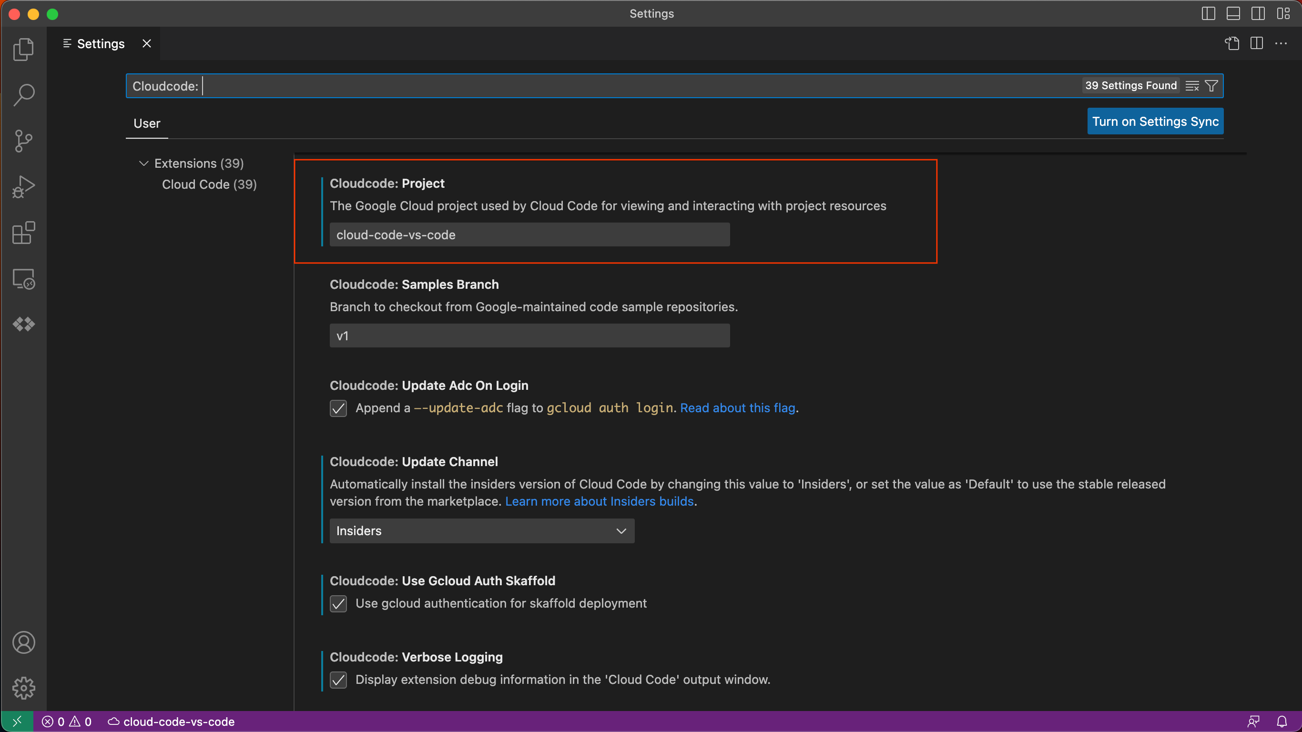
Task: Click the 39 Settings Found label
Action: point(1130,85)
